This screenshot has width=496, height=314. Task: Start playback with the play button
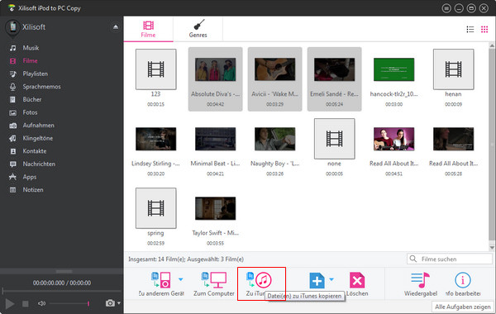pyautogui.click(x=9, y=304)
